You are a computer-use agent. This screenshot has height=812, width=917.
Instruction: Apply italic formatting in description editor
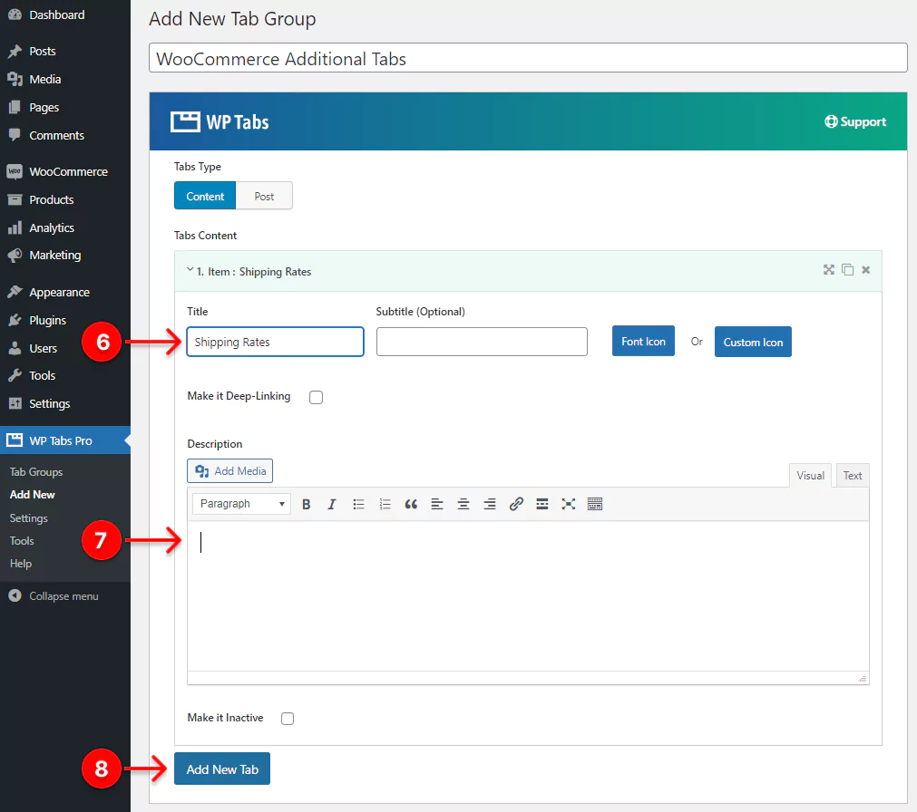[x=332, y=504]
